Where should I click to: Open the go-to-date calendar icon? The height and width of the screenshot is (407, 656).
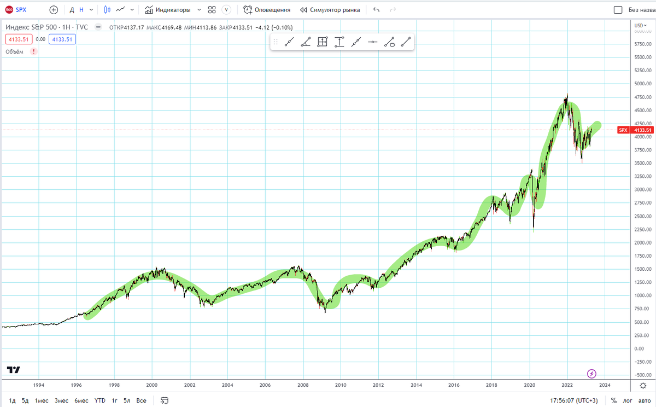[165, 400]
